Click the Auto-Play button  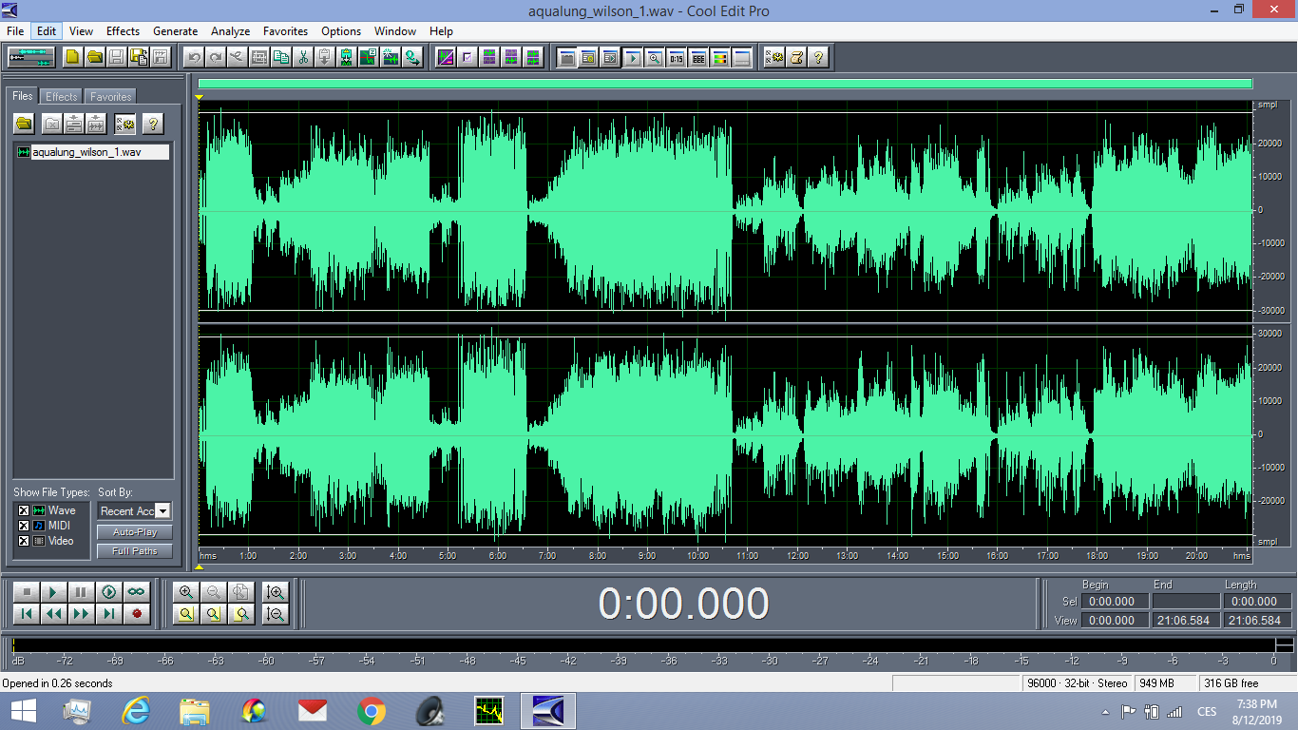tap(135, 532)
